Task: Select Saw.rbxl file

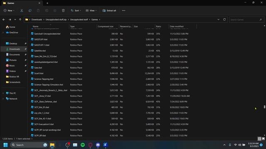Action: (38, 67)
